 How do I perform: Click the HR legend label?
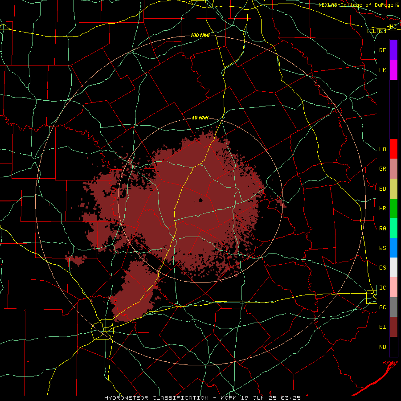(x=383, y=209)
